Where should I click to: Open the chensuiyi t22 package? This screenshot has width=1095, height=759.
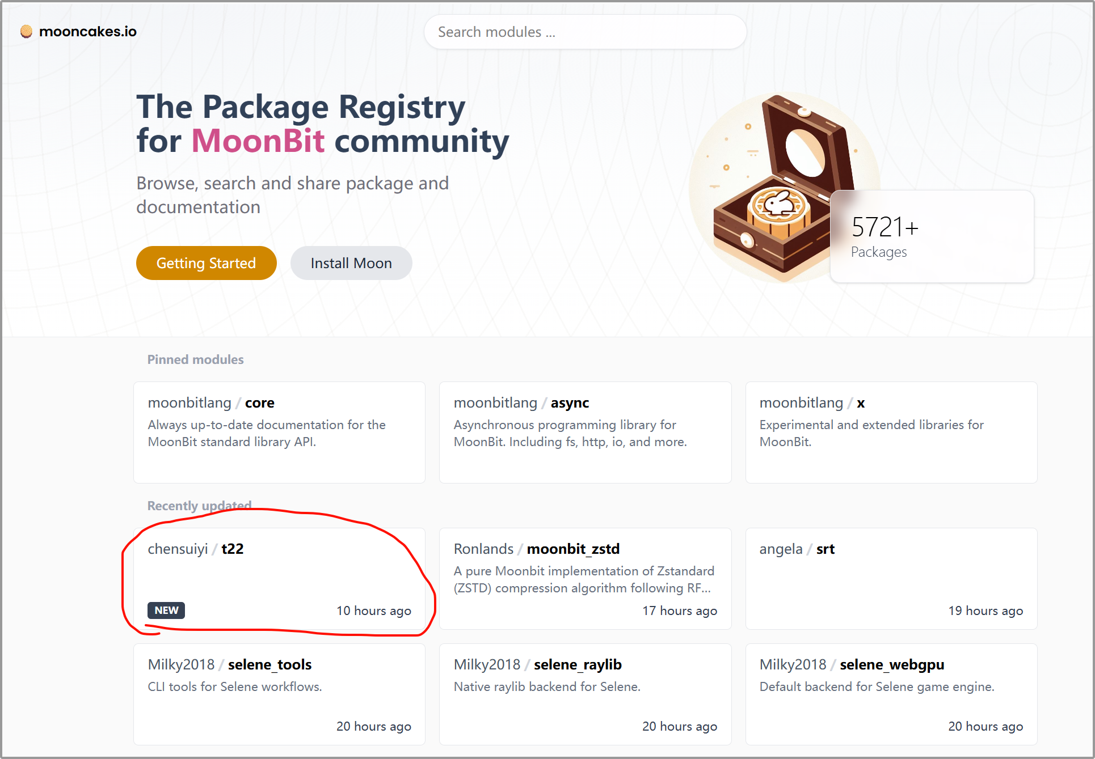[279, 579]
